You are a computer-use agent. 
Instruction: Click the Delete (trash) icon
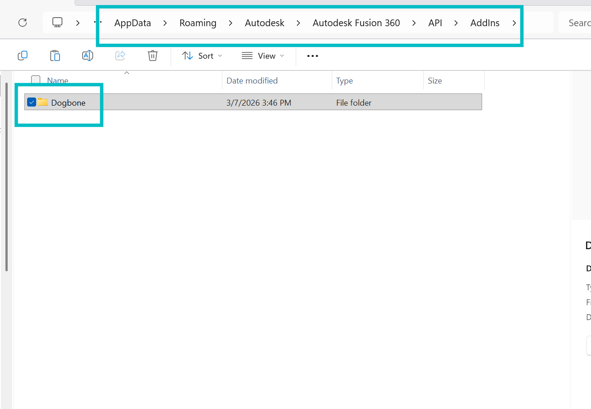click(152, 56)
